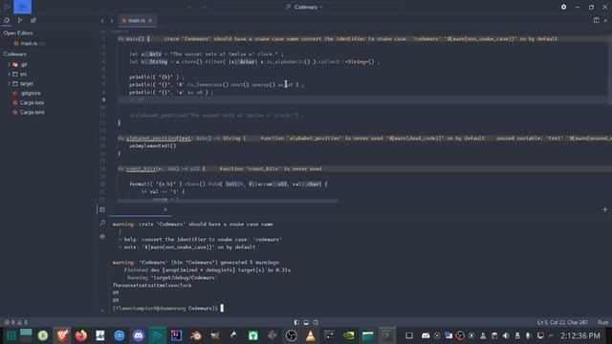
Task: Click the fn main() line in the editor
Action: tap(134, 38)
